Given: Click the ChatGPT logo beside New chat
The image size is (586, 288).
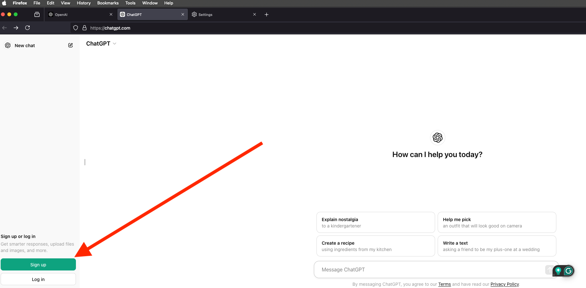Looking at the screenshot, I should pyautogui.click(x=8, y=45).
